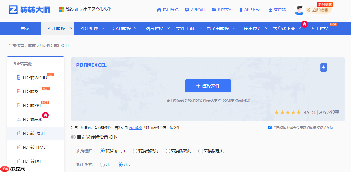
Task: Select 转换偶数页 radio option
Action: tap(168, 151)
